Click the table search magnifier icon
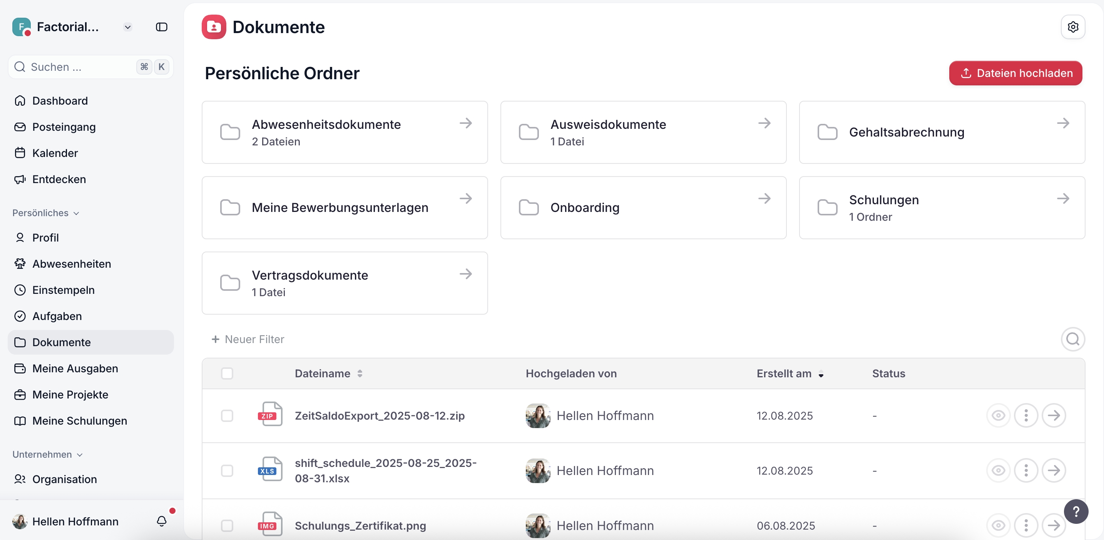The width and height of the screenshot is (1104, 540). (x=1073, y=339)
